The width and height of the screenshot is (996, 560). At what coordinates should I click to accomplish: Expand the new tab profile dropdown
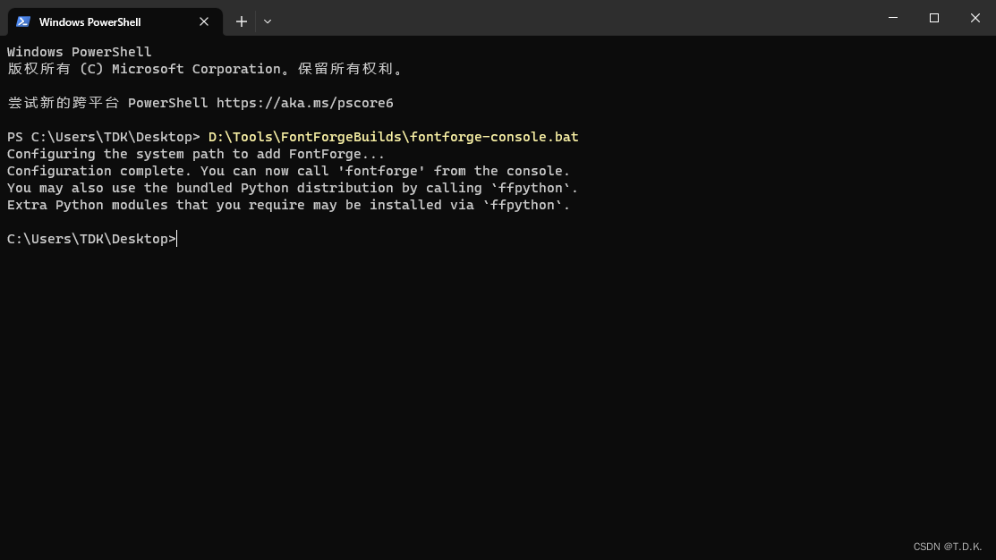click(268, 21)
